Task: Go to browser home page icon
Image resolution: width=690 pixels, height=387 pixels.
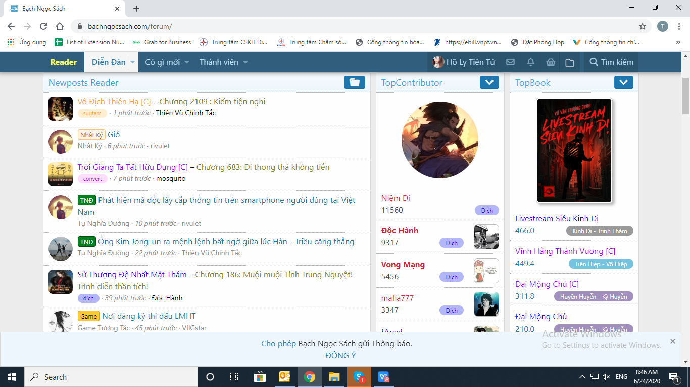Action: point(60,26)
